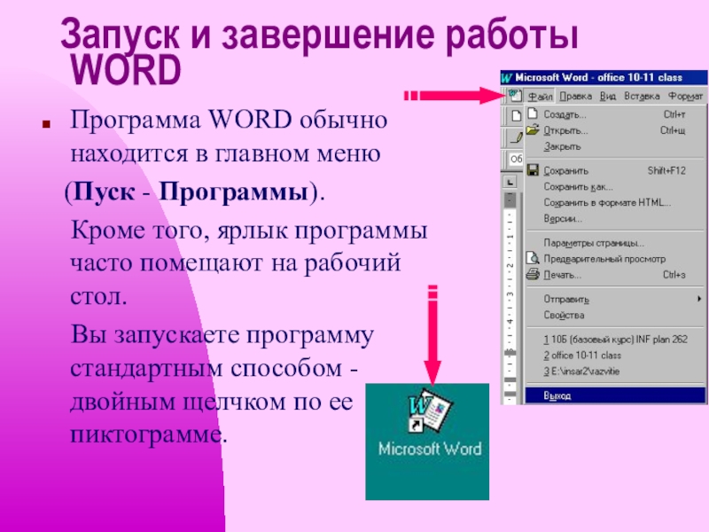Open the Формат menu

[x=685, y=97]
